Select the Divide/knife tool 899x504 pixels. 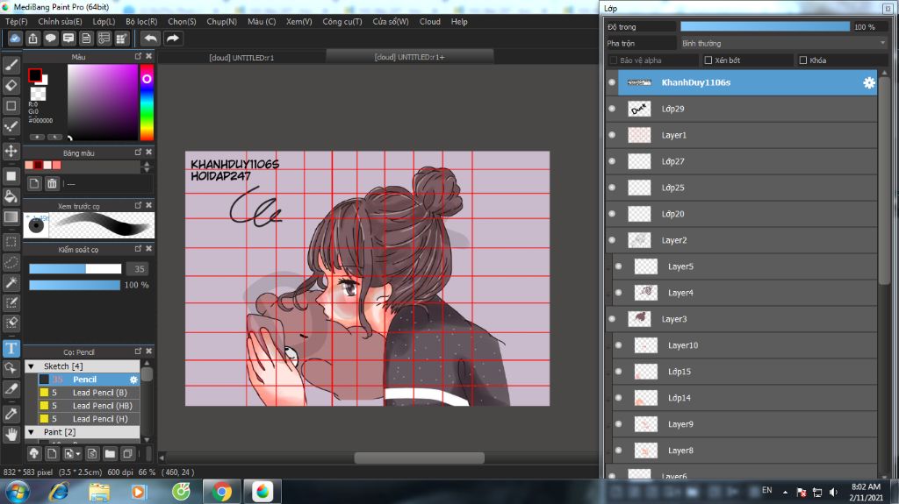11,389
